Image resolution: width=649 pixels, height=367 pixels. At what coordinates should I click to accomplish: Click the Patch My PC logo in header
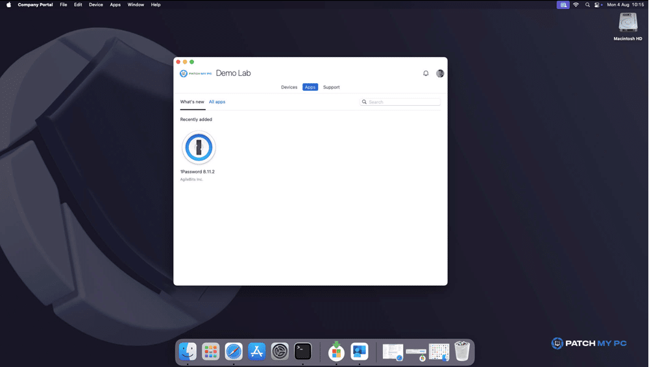click(x=196, y=73)
